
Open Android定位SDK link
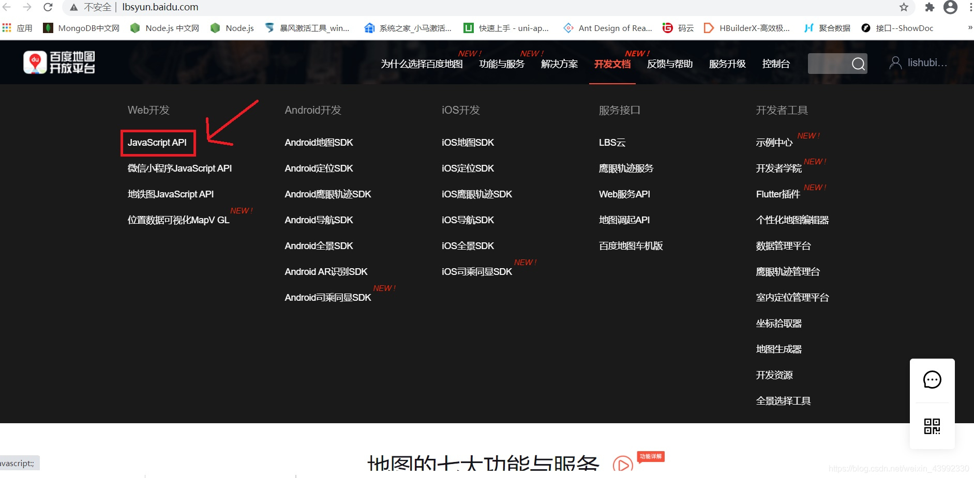319,168
